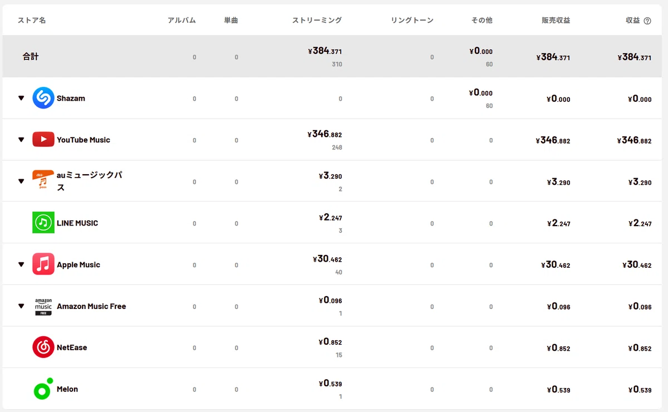668x412 pixels.
Task: Click Melon 収益 value ¥0.539
Action: [640, 390]
